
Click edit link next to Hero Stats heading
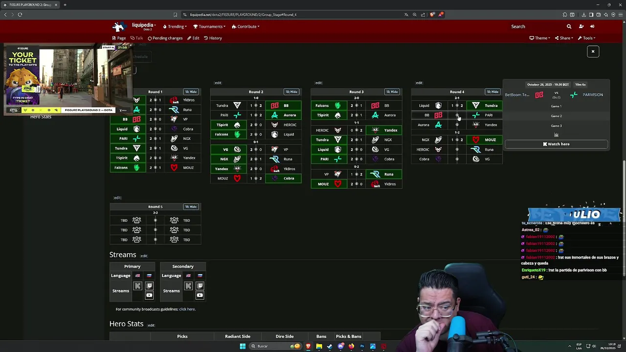[151, 326]
